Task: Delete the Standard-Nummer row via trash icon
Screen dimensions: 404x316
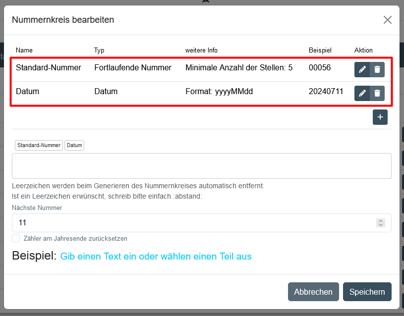Action: tap(377, 69)
